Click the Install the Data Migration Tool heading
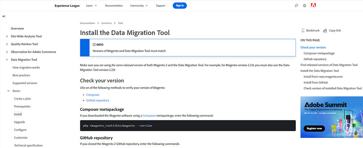 [125, 33]
